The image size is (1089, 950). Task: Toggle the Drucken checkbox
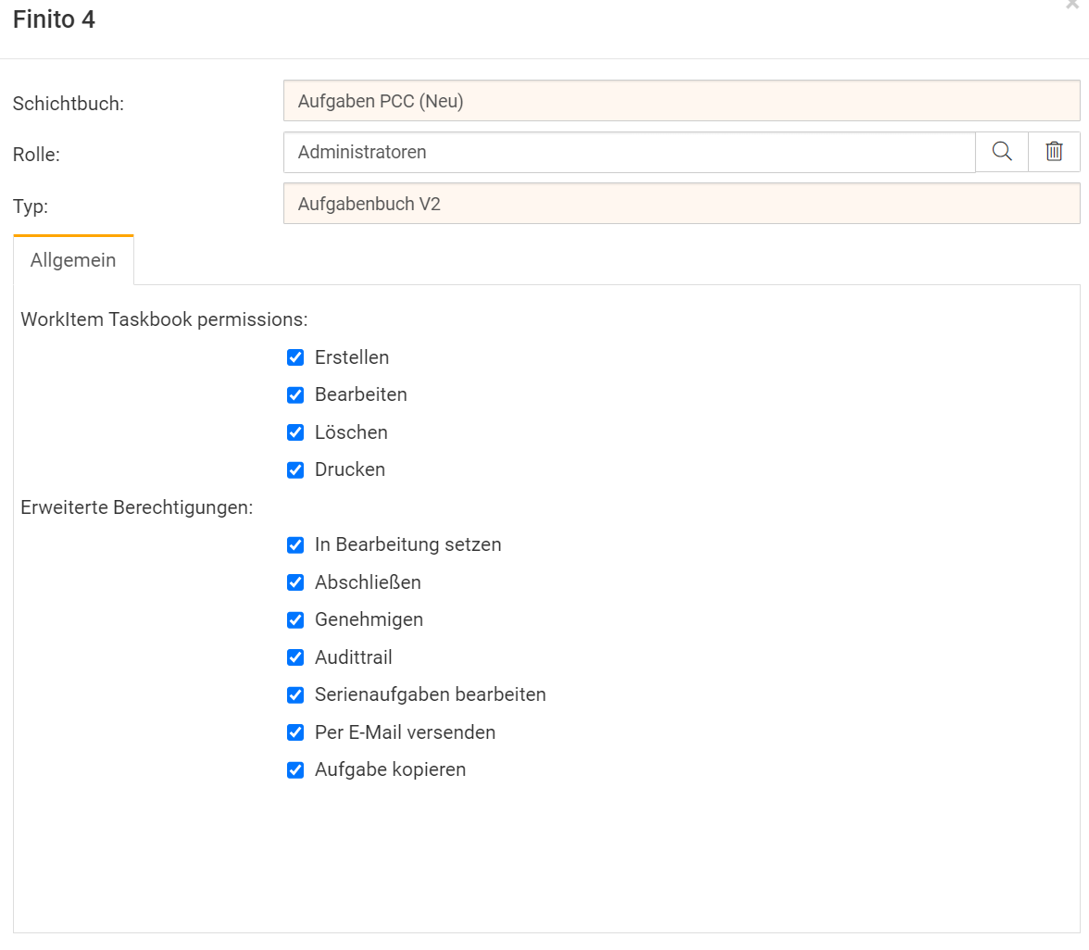pos(295,470)
